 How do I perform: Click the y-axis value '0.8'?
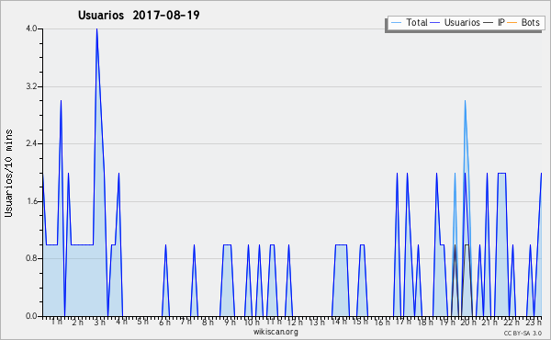click(x=31, y=258)
